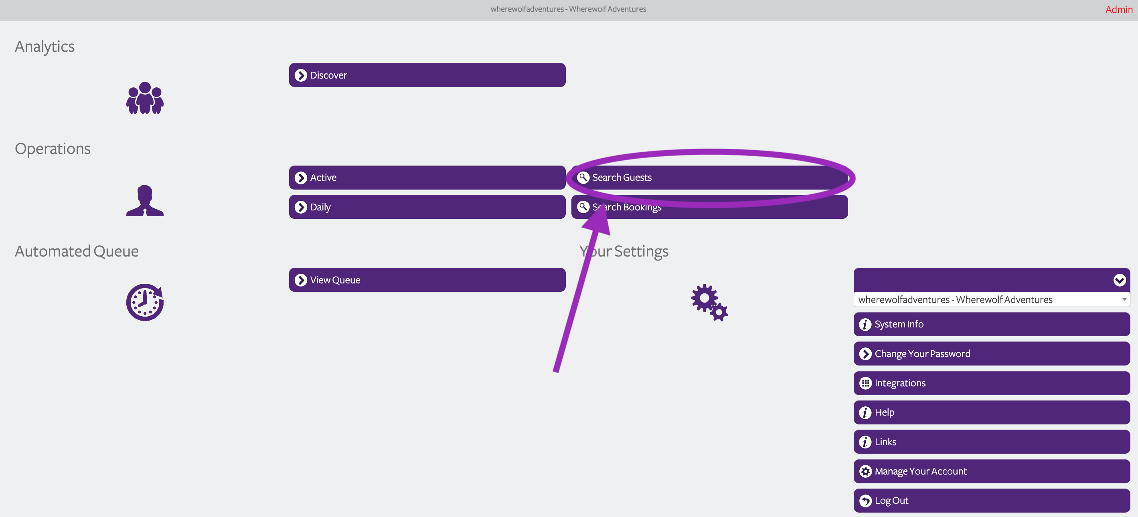Click the Help info icon
1138x517 pixels.
coord(865,413)
